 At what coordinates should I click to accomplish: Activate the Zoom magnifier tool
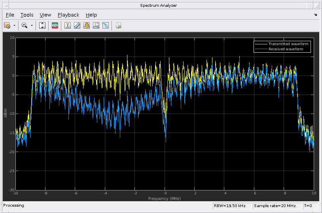pyautogui.click(x=25, y=25)
